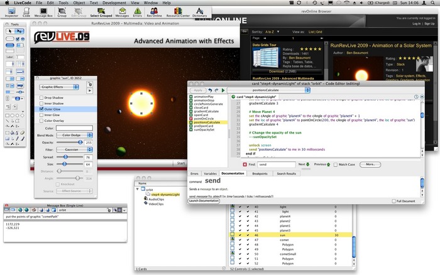Viewport: 440px width, 275px height.
Task: Open the Blend Mode Color Dodge dropdown
Action: point(73,134)
